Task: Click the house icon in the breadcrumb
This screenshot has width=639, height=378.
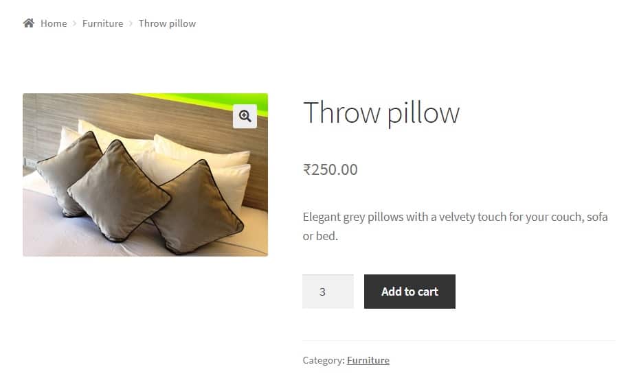Action: 29,23
